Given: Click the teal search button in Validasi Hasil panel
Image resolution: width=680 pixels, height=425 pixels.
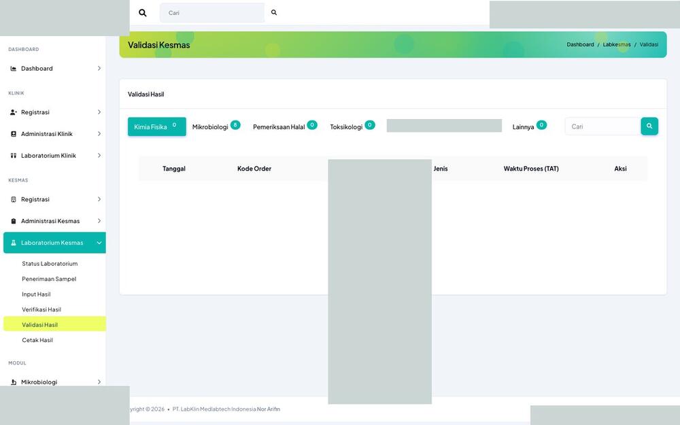Looking at the screenshot, I should coord(649,126).
